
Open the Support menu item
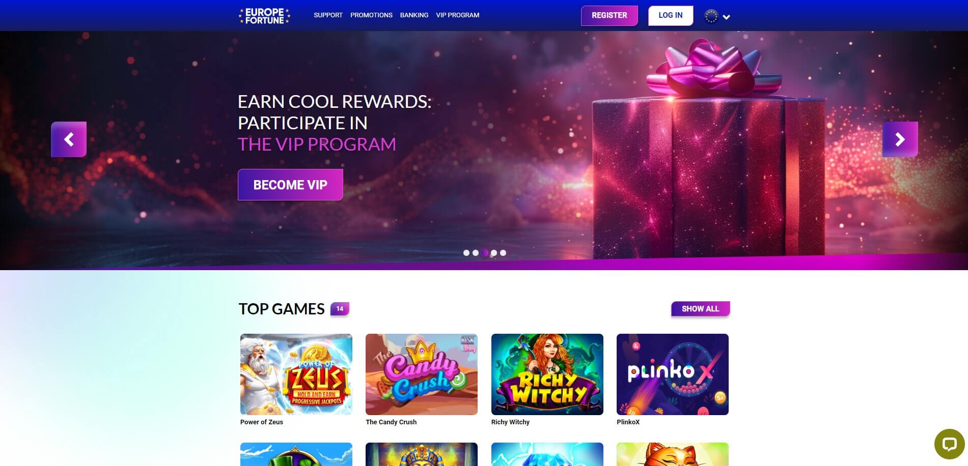point(328,15)
